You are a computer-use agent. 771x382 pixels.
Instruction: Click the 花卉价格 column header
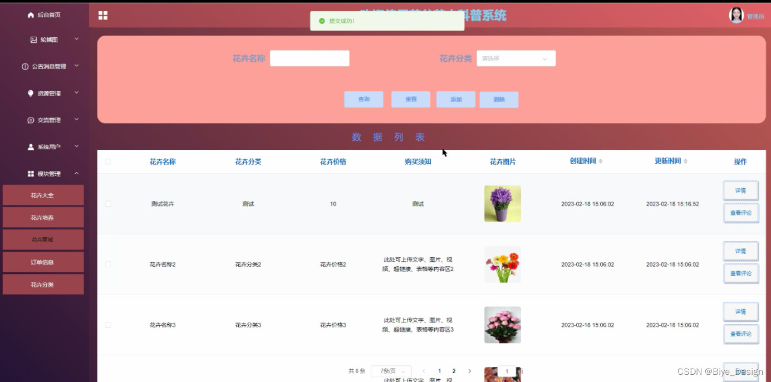[333, 161]
